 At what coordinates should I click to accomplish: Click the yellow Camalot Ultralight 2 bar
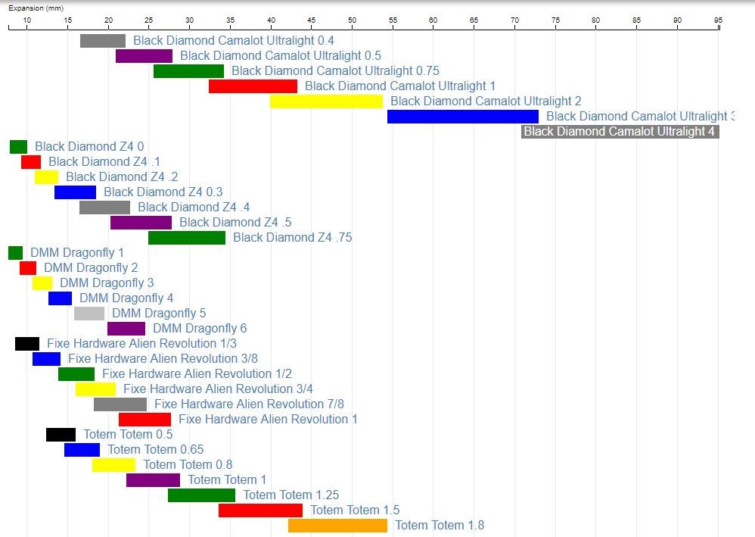click(326, 101)
